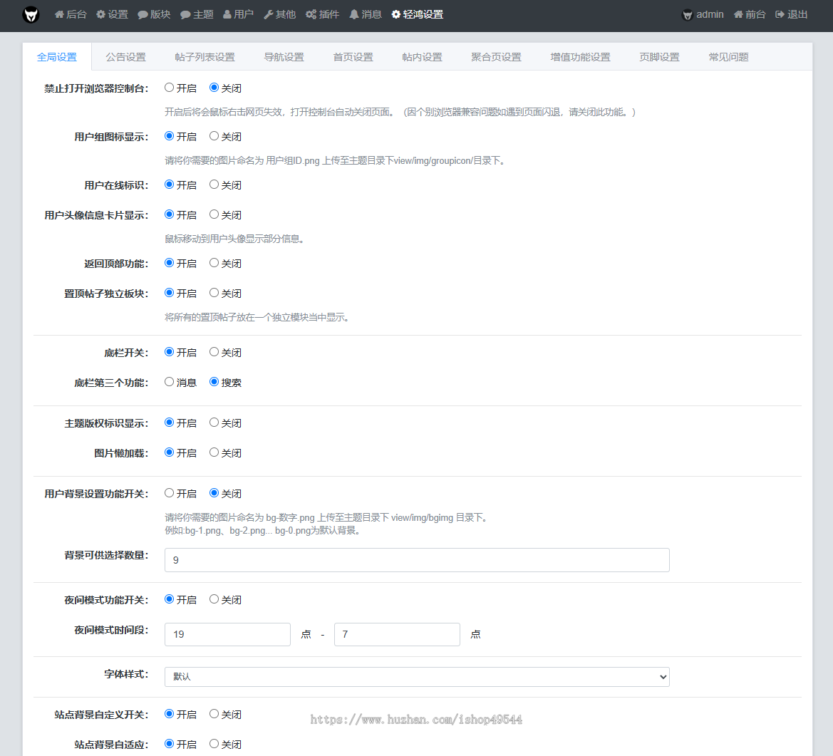Screen dimensions: 833x756
Task: Set 用户组图标显示 to 关闭
Action: click(214, 135)
